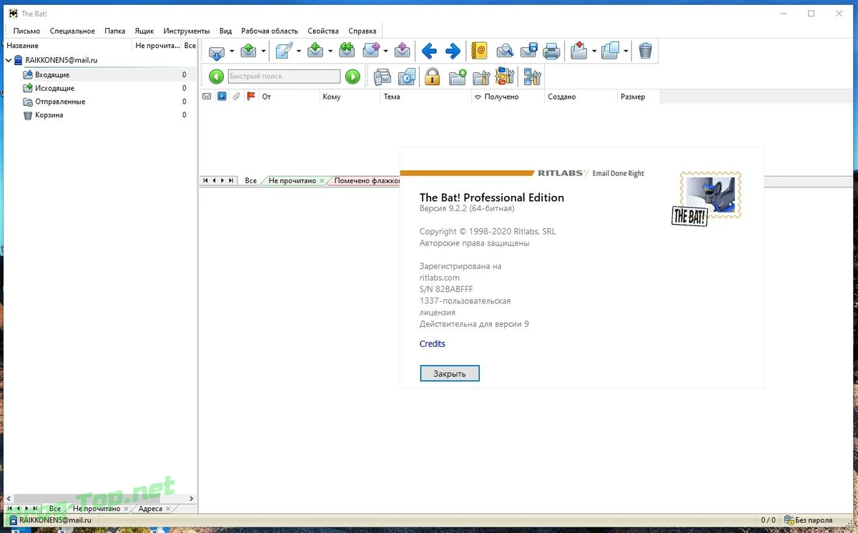This screenshot has width=858, height=533.
Task: Go to next message with blue right arrow
Action: pos(453,51)
